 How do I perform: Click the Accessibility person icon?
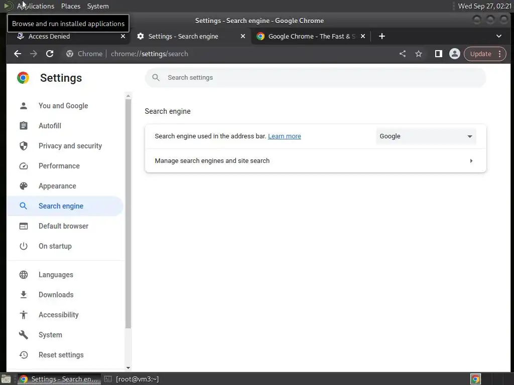[x=24, y=315]
